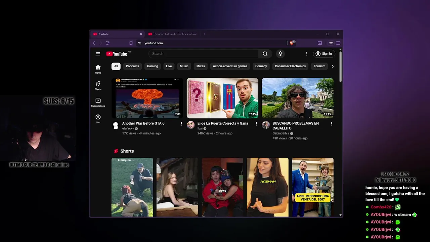Play the GTA 6 explosion thumbnail

147,98
